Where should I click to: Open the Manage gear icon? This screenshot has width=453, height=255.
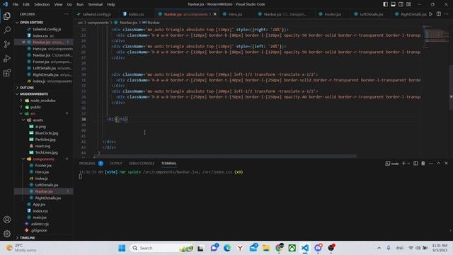coord(7,233)
